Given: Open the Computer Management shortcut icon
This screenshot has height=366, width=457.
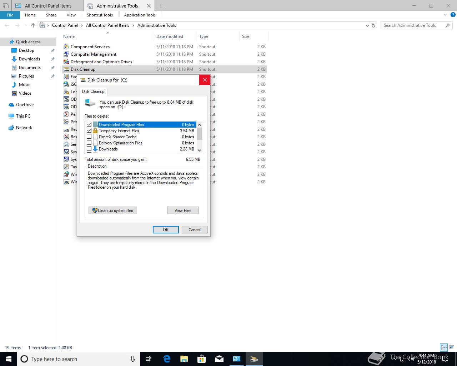Looking at the screenshot, I should pos(66,54).
